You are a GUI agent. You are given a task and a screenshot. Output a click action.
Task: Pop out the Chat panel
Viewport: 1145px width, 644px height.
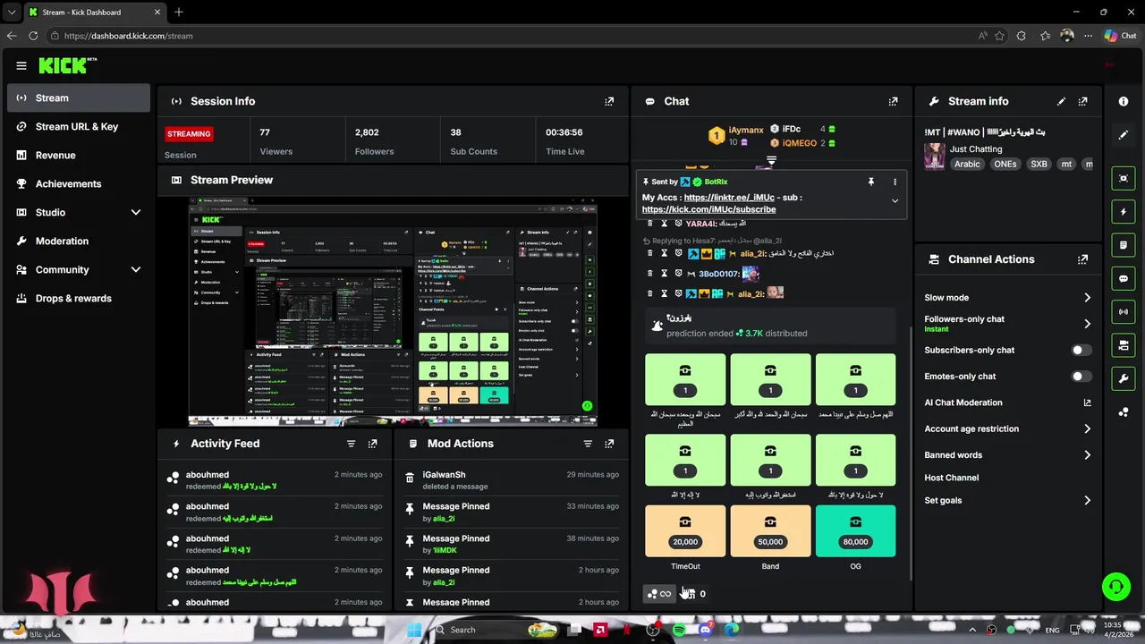(893, 101)
